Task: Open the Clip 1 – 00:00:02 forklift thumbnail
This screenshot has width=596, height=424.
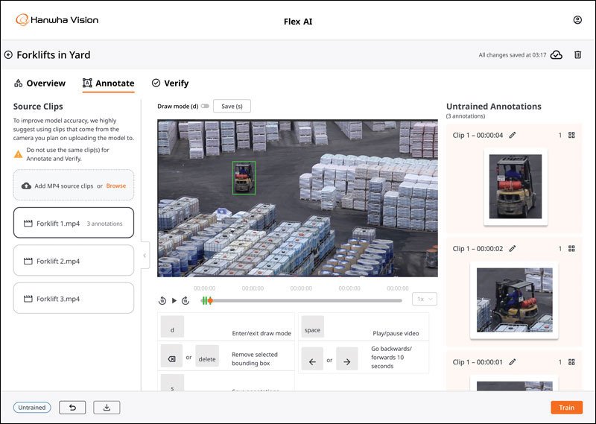Action: pos(514,300)
